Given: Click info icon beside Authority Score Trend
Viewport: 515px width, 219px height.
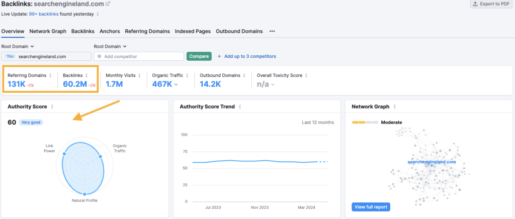Looking at the screenshot, I should click(240, 106).
